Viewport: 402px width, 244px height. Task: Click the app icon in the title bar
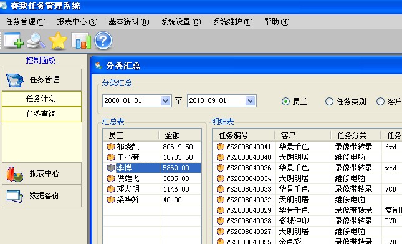click(3, 6)
